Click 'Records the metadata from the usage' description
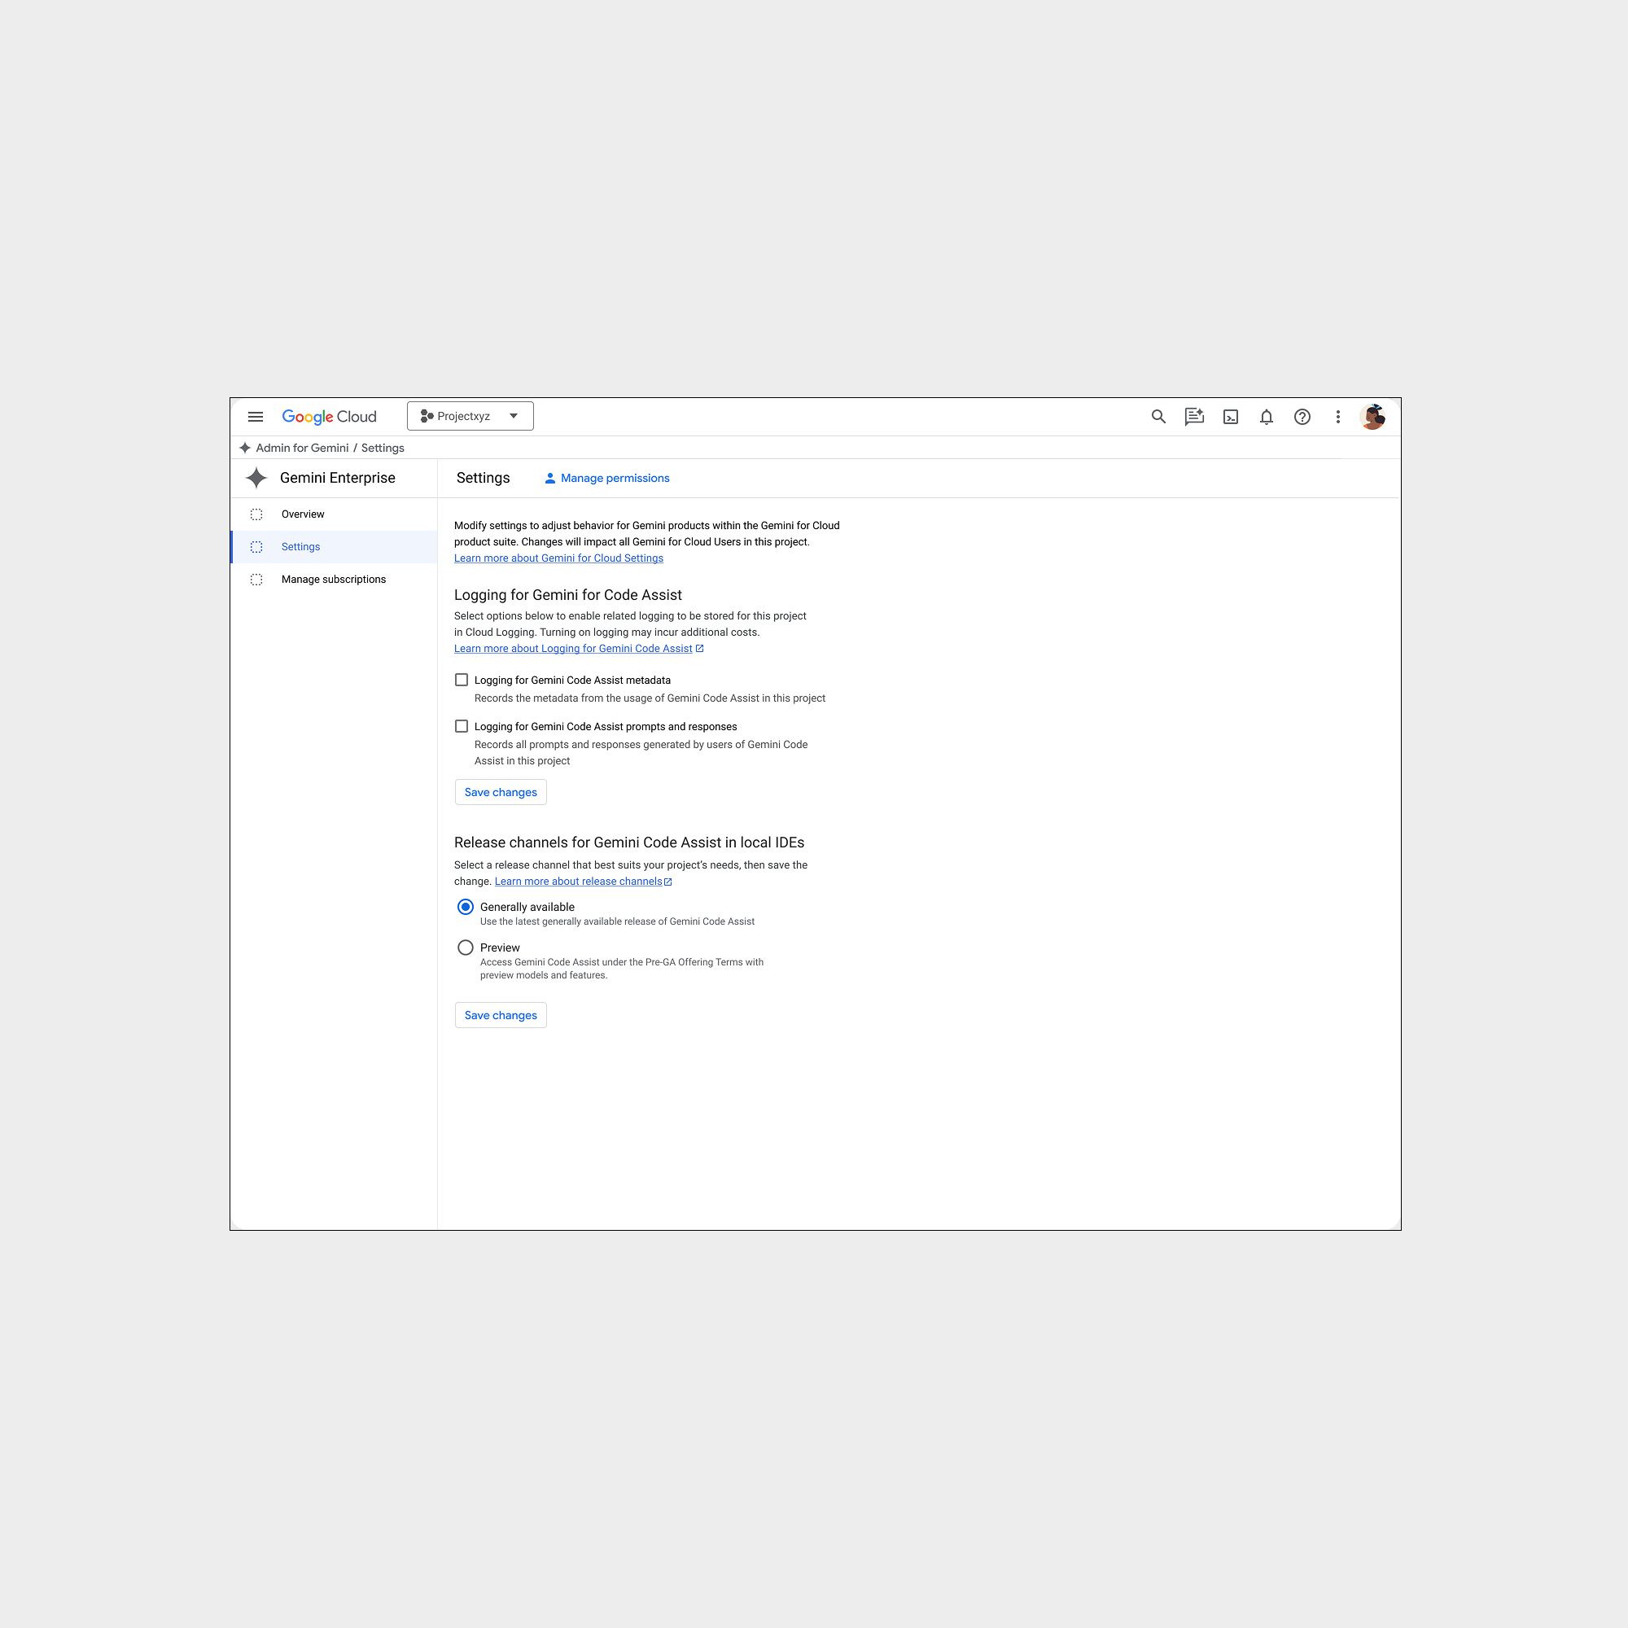This screenshot has height=1628, width=1628. pyautogui.click(x=650, y=698)
